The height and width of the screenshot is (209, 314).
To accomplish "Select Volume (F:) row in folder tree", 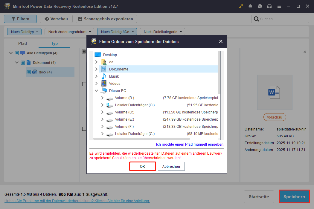I will [x=156, y=127].
